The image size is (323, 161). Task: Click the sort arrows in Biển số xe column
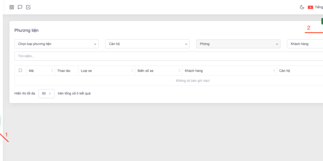coord(180,71)
